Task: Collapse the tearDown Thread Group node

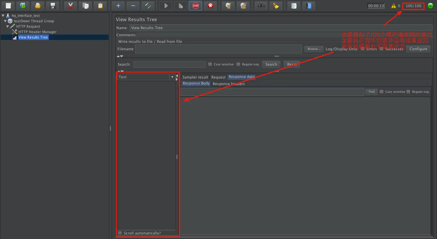Action: point(5,21)
